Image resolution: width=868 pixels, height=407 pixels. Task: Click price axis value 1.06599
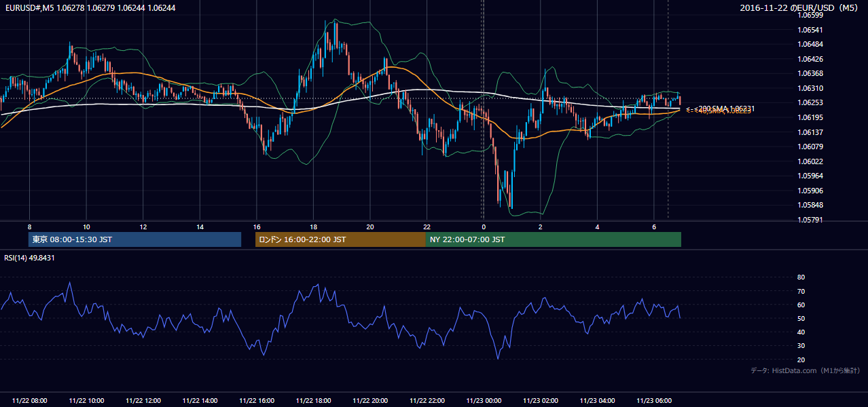click(x=810, y=16)
